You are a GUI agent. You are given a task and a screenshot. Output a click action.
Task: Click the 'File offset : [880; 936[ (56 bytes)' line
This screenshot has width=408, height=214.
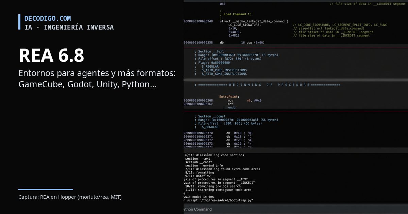click(228, 124)
